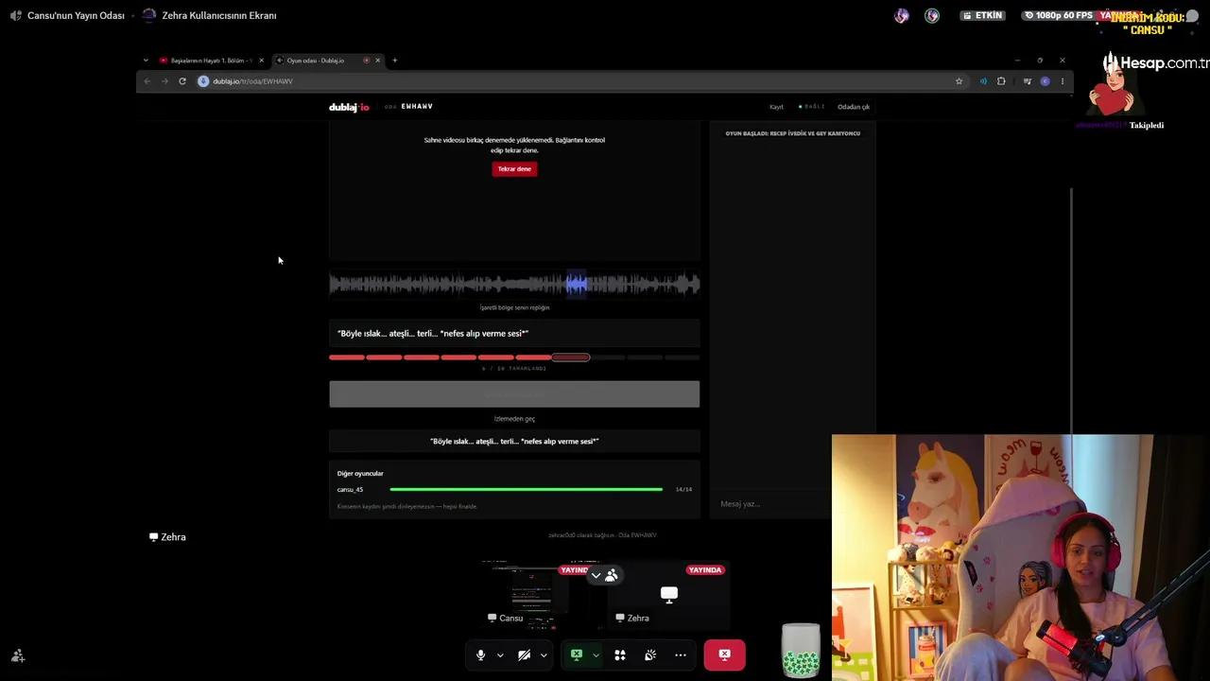This screenshot has height=681, width=1210.
Task: Click the ETKİN activity badge
Action: point(981,15)
